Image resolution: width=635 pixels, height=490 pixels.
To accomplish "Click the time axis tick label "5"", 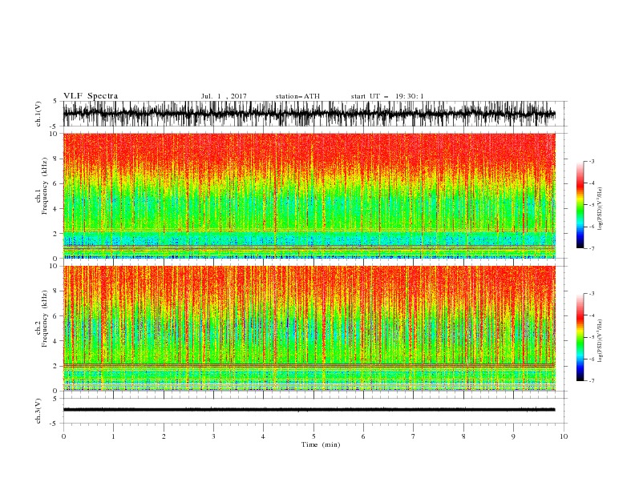I will 313,436.
